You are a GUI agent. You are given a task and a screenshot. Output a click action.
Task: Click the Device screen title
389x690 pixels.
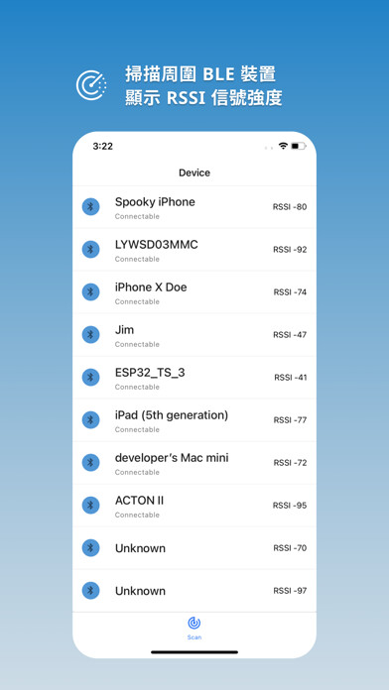[x=194, y=172]
